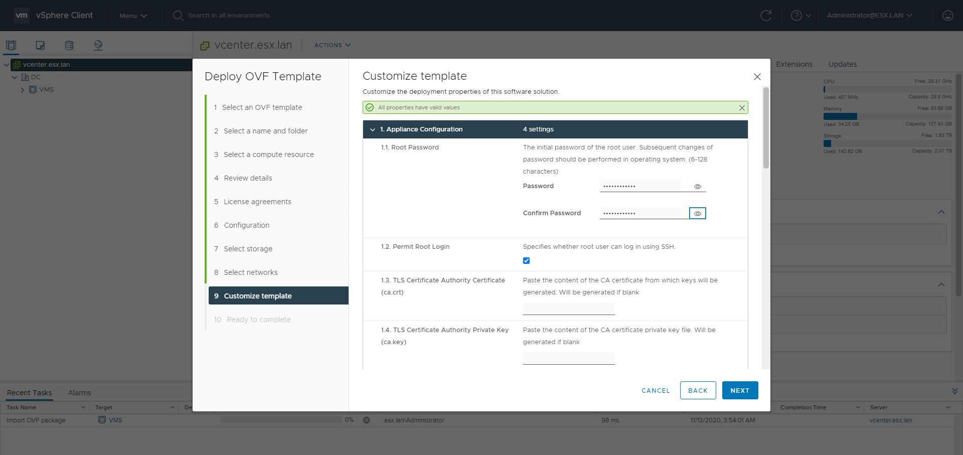Uncheck the Permit Root Login checkbox

[526, 261]
